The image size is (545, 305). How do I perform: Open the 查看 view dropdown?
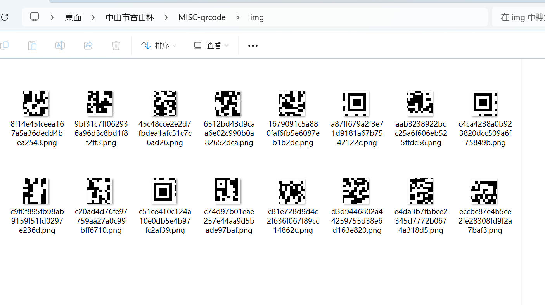coord(211,45)
